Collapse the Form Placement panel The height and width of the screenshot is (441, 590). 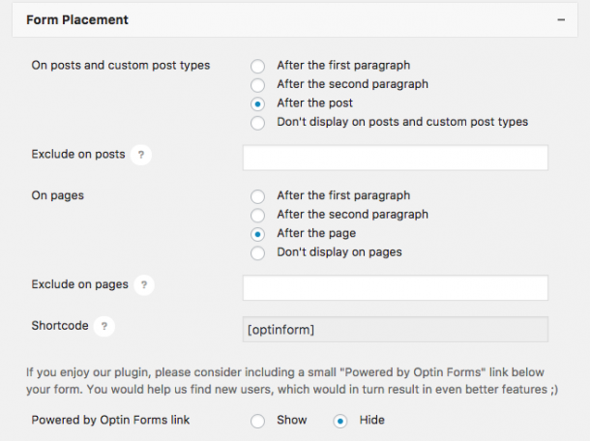560,19
